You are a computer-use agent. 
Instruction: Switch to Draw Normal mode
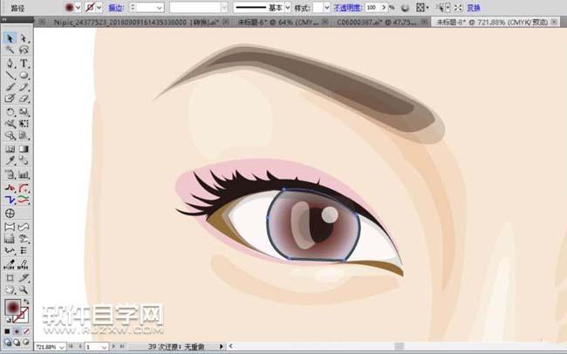(x=8, y=342)
